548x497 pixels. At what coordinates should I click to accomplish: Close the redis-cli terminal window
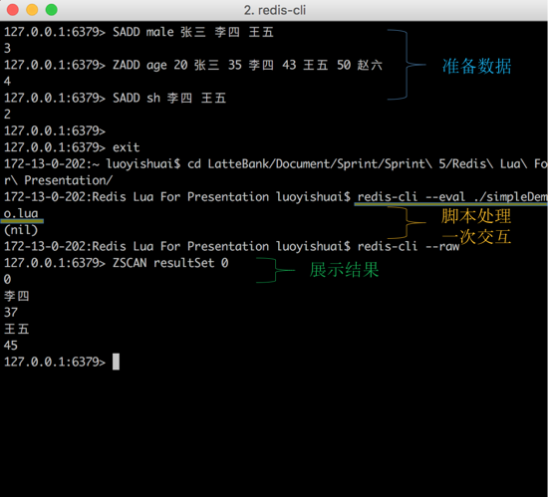click(x=13, y=10)
